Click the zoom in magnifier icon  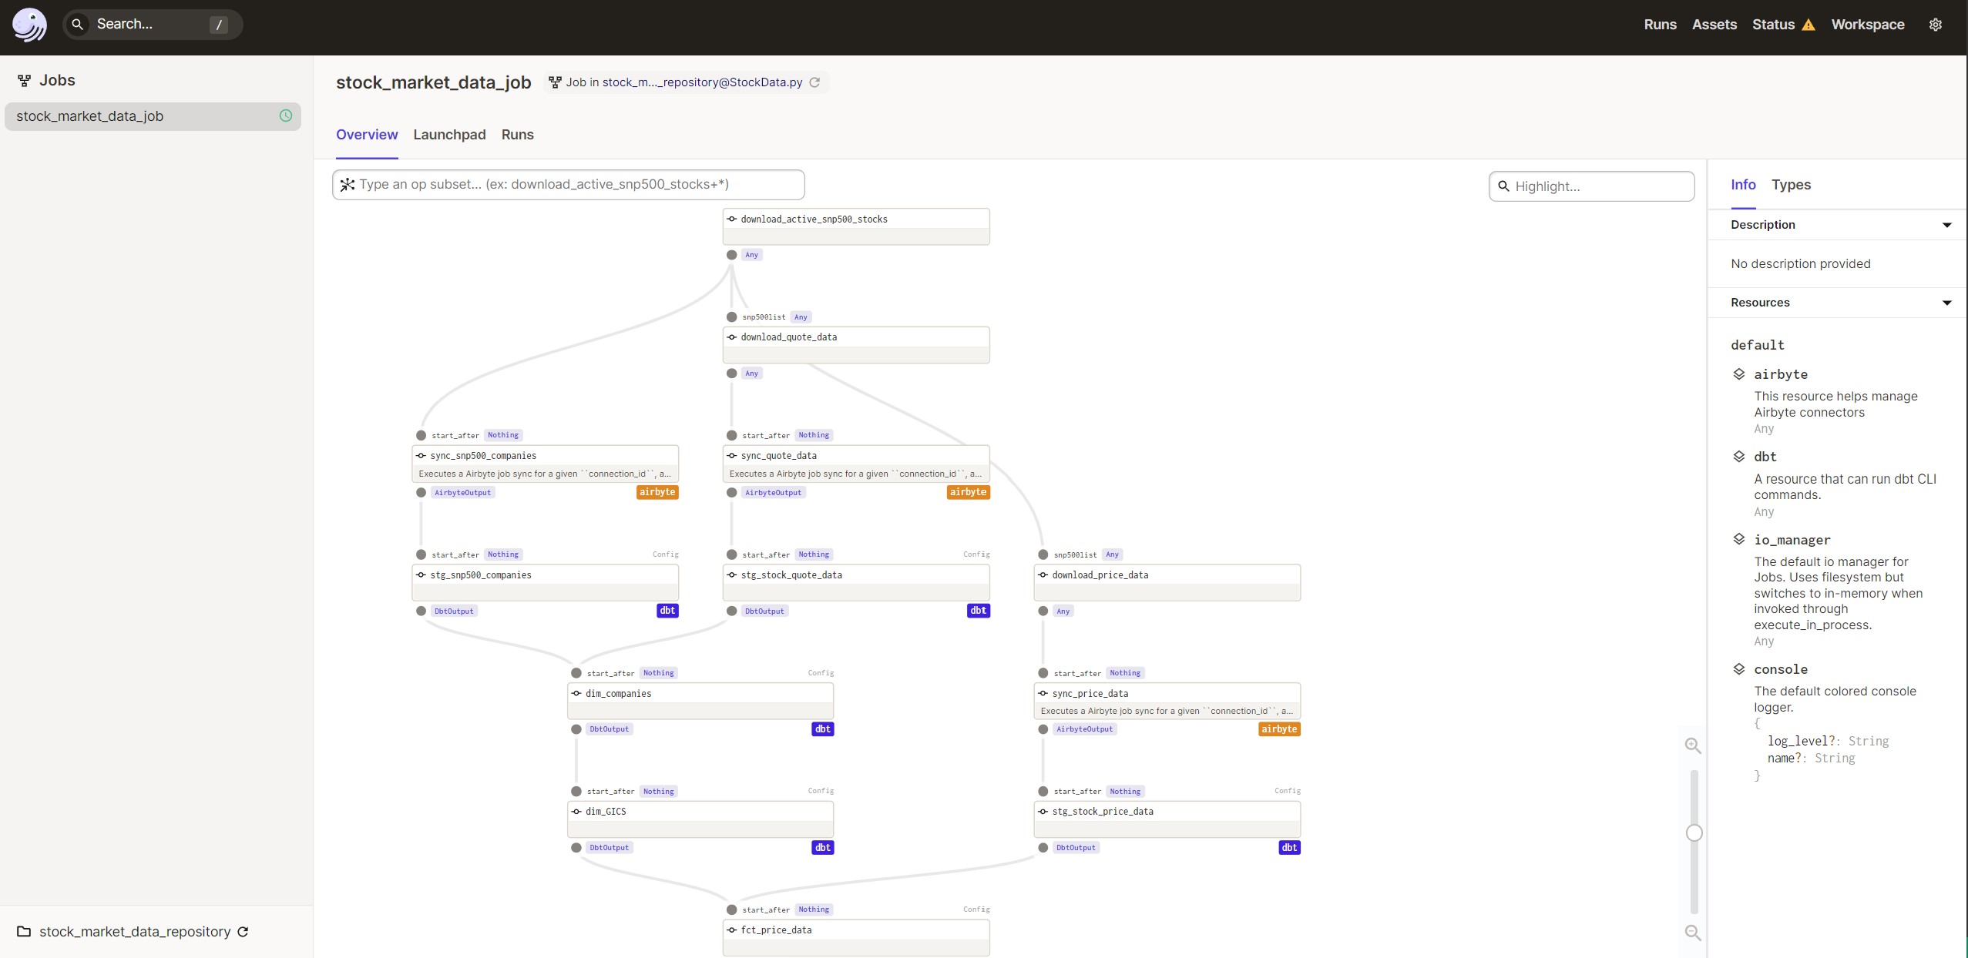pos(1692,745)
